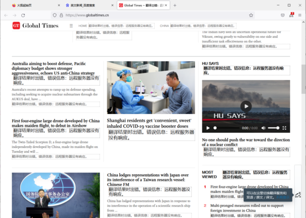Screen dimensions: 306x218
Task: Bookmark this page with the star
Action: point(251,15)
